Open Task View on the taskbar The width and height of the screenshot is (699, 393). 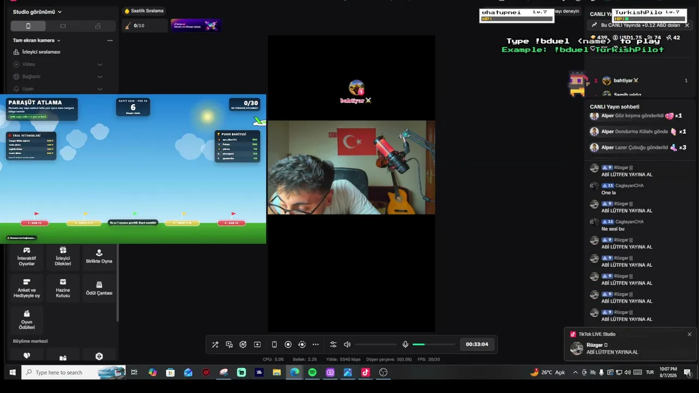tap(134, 373)
